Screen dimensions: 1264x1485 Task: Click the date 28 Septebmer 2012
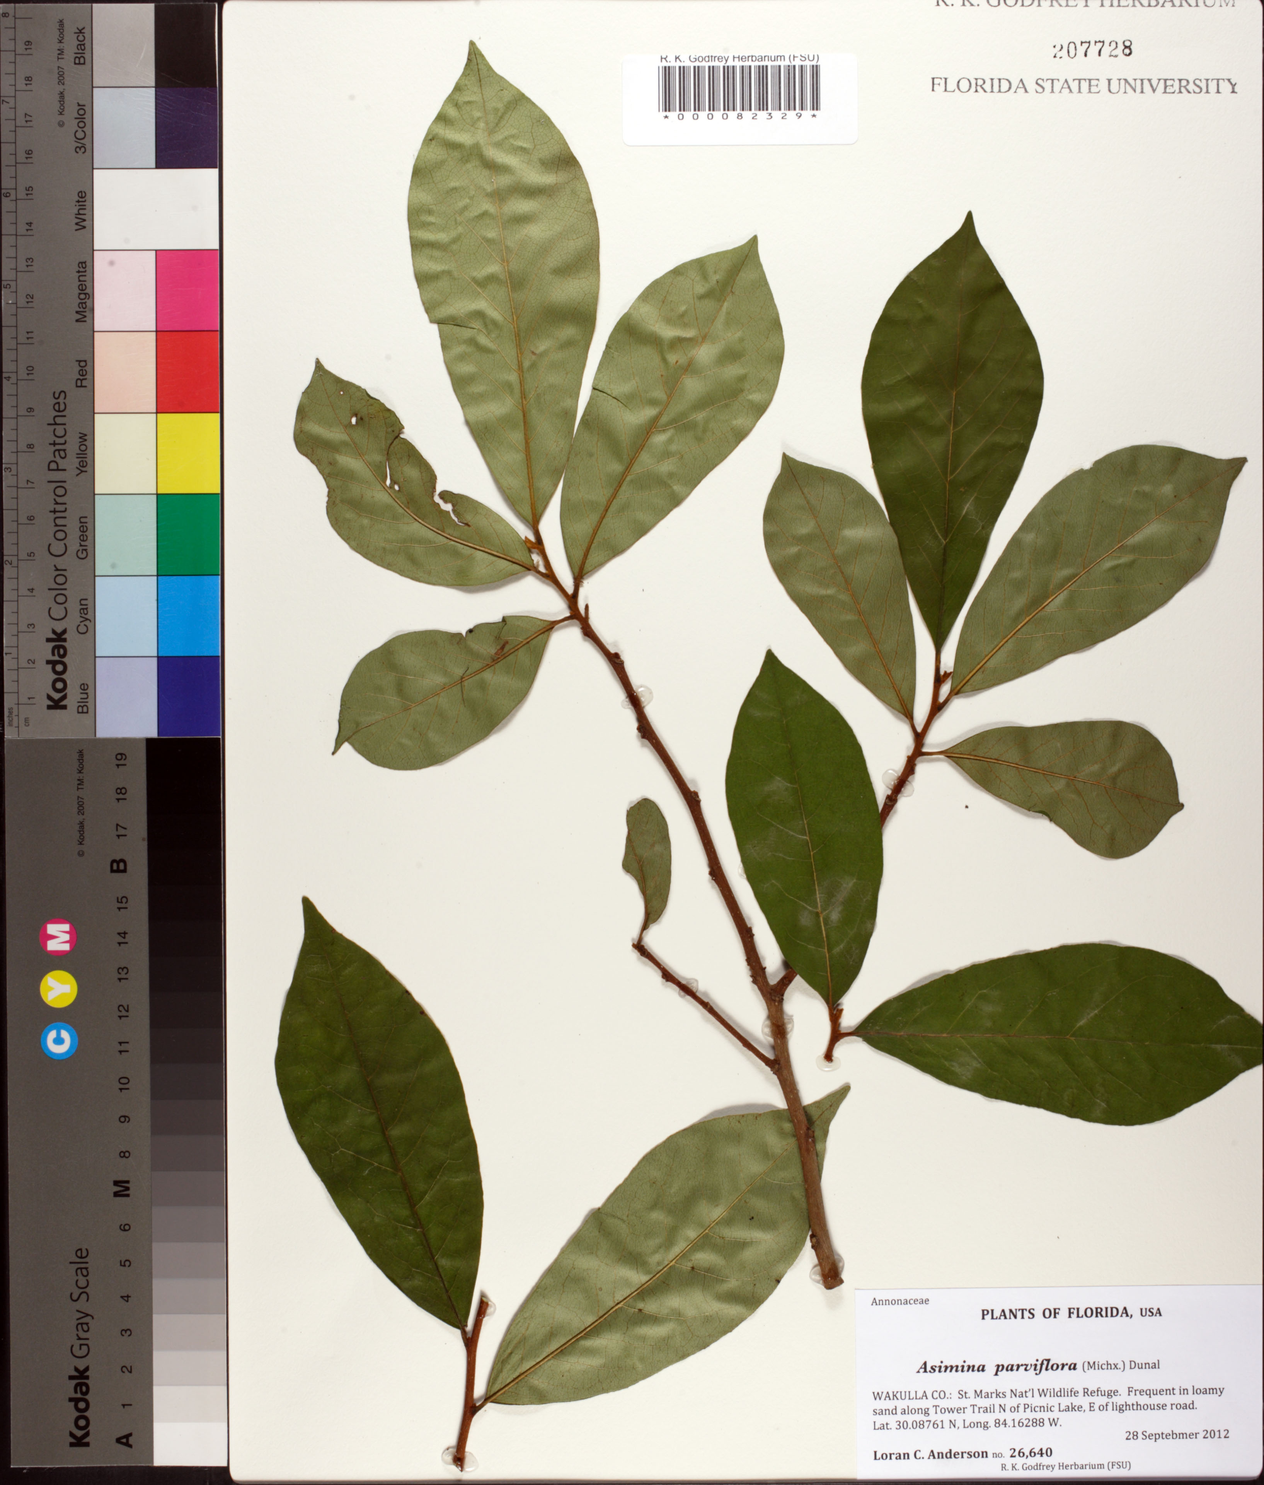[1177, 1434]
